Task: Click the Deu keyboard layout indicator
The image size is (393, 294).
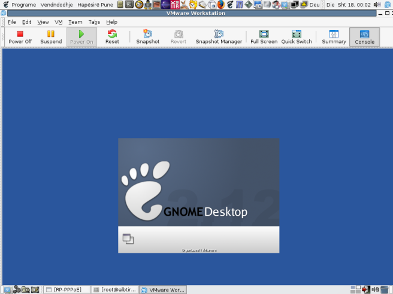Action: 315,5
